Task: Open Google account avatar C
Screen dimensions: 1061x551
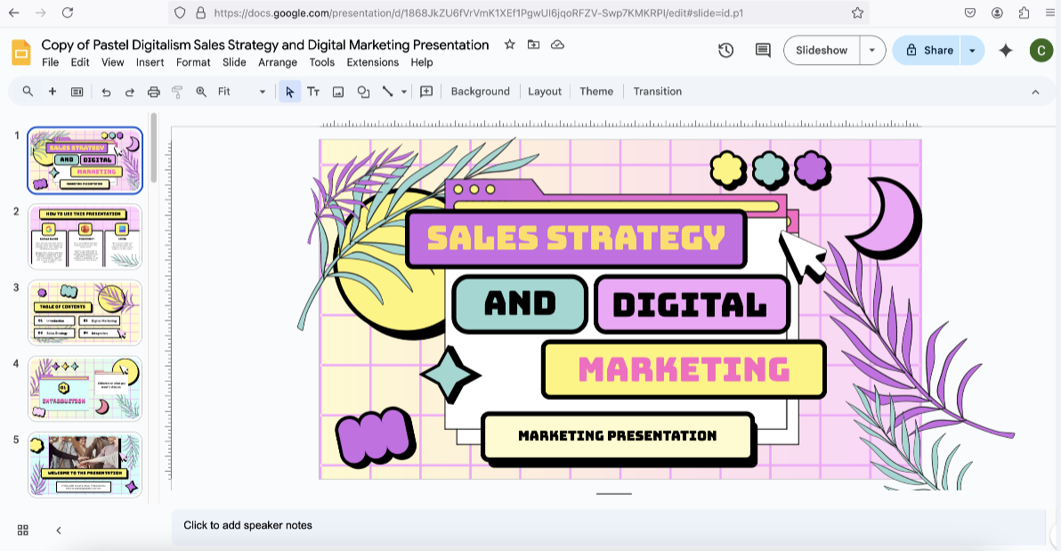Action: point(1041,50)
